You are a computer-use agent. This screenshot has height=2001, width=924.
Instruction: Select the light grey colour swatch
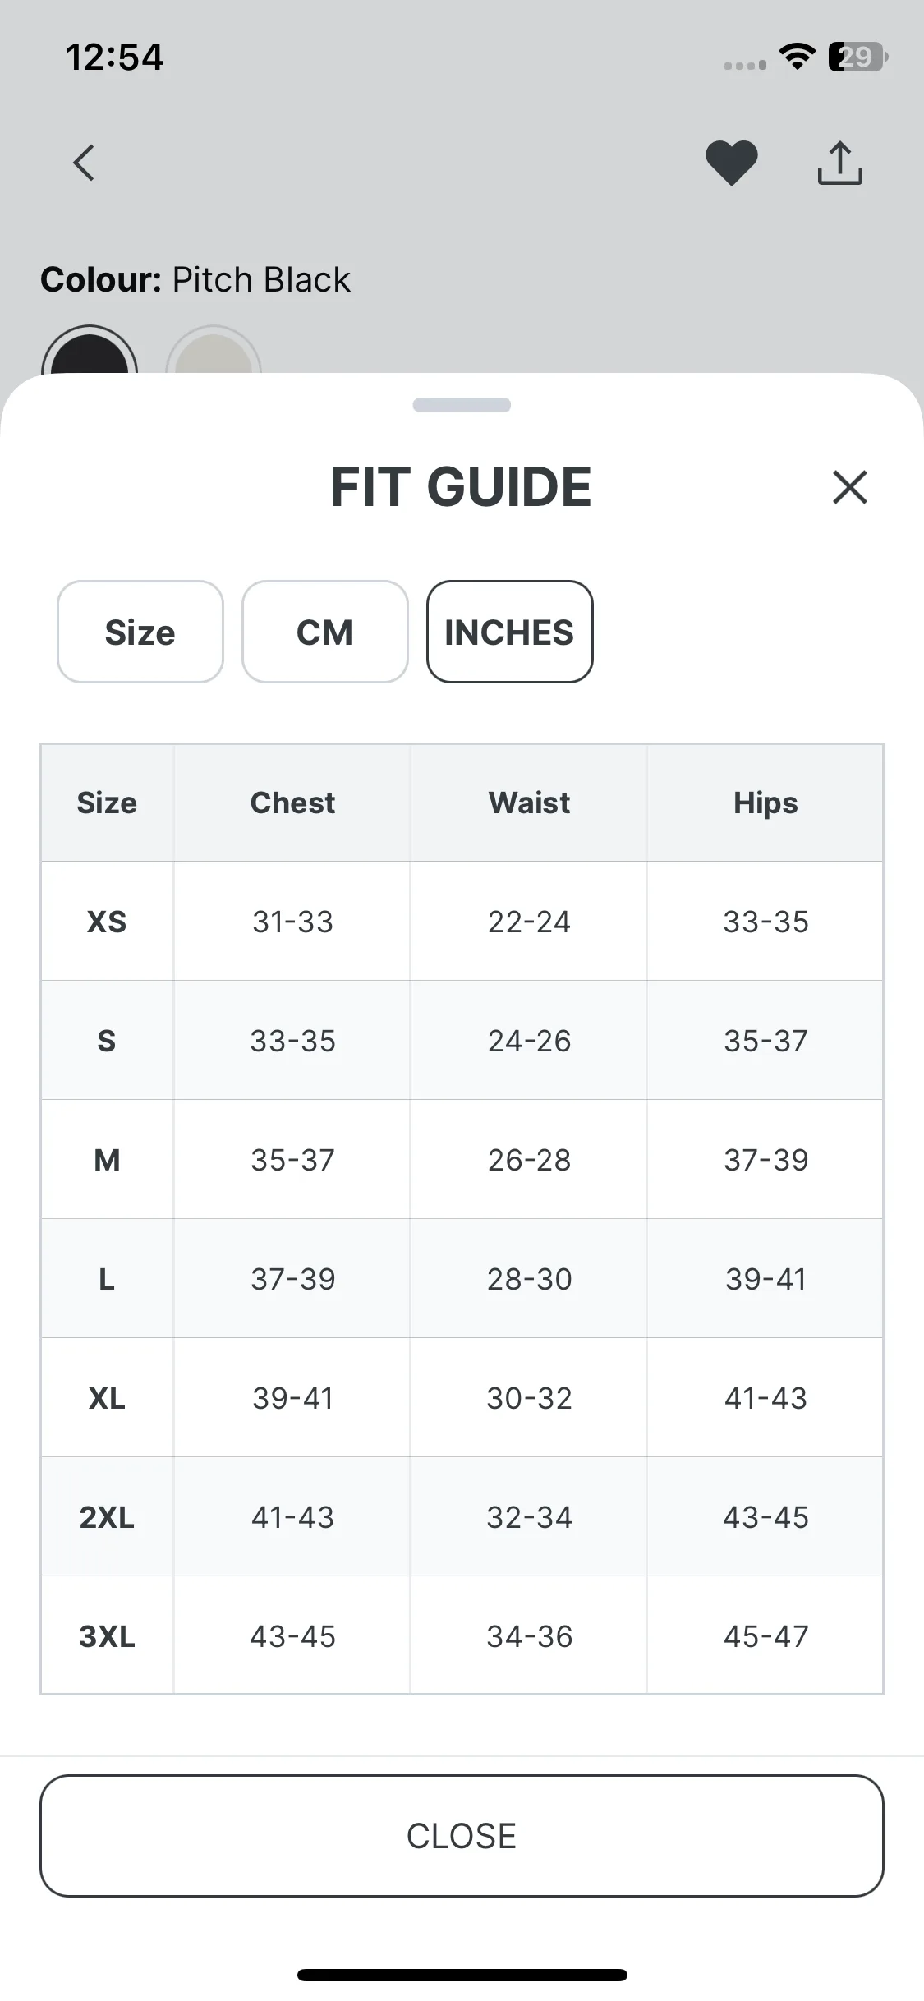pyautogui.click(x=214, y=353)
